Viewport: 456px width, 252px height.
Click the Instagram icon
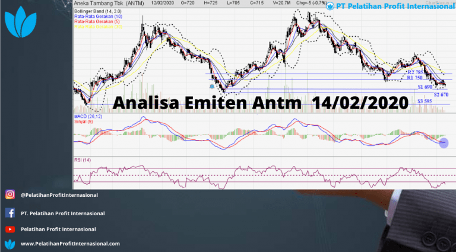click(10, 194)
